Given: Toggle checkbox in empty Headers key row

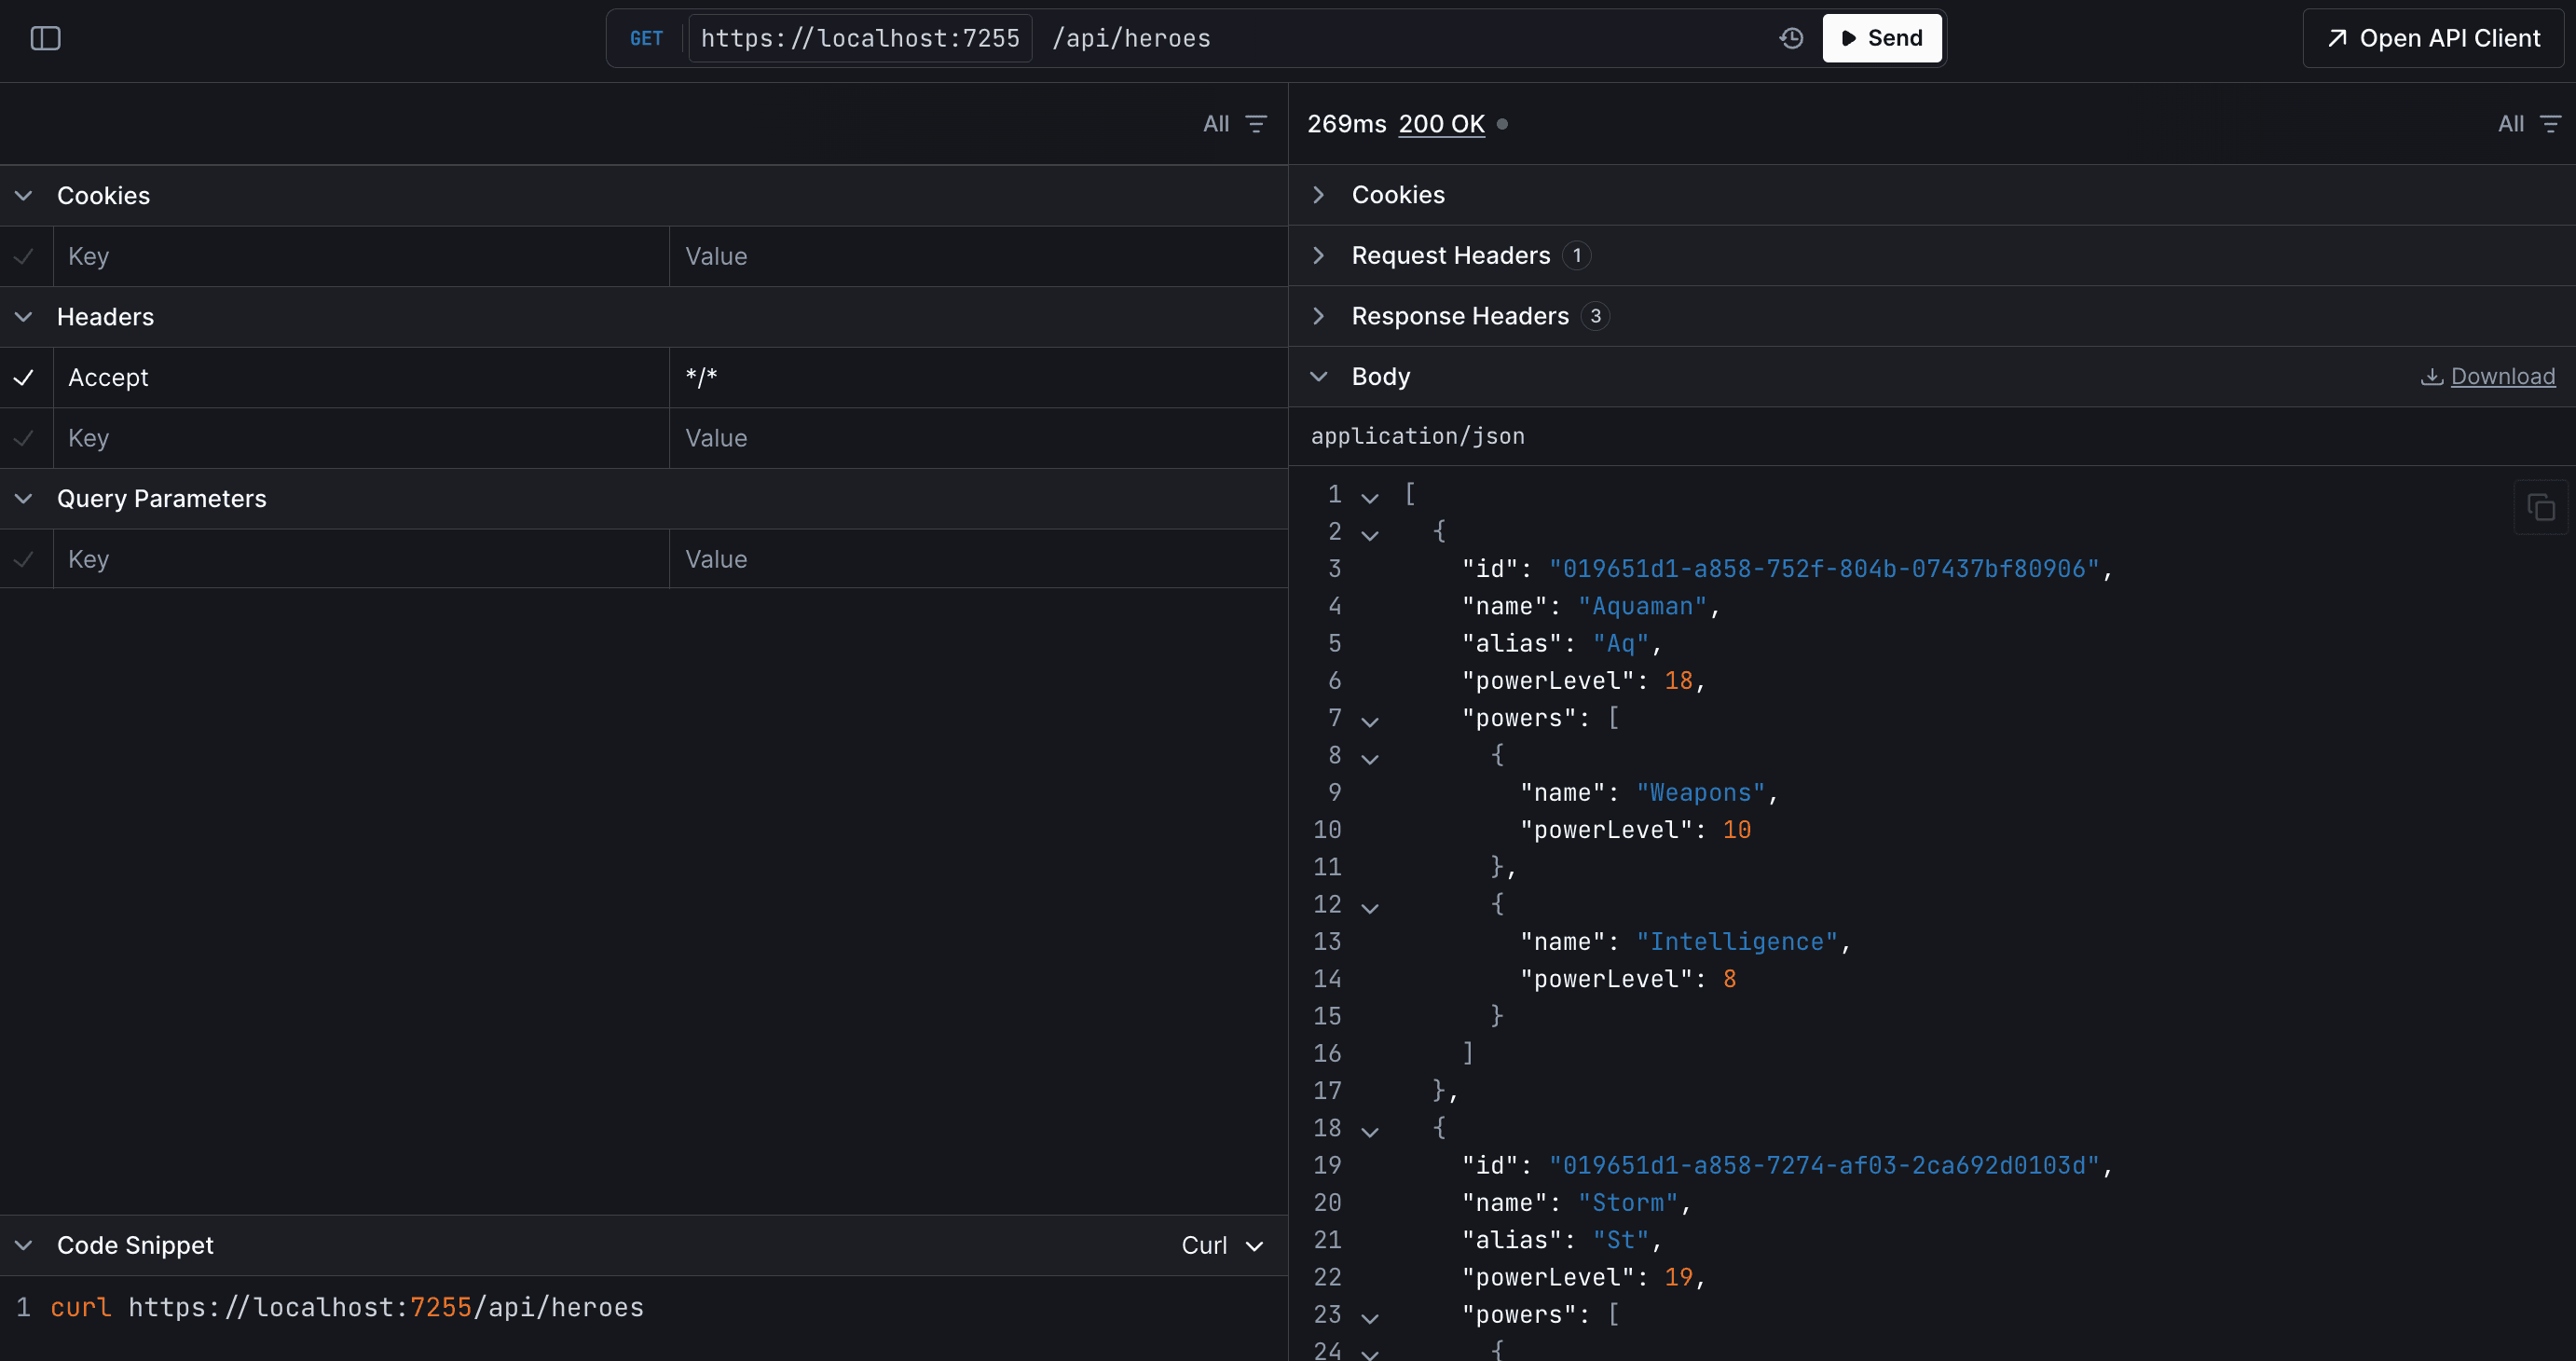Looking at the screenshot, I should [24, 438].
